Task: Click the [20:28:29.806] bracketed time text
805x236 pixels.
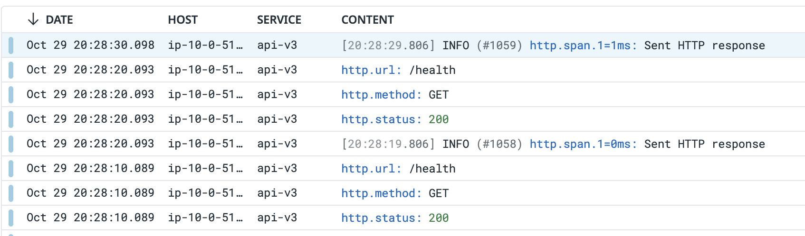Action: [388, 45]
